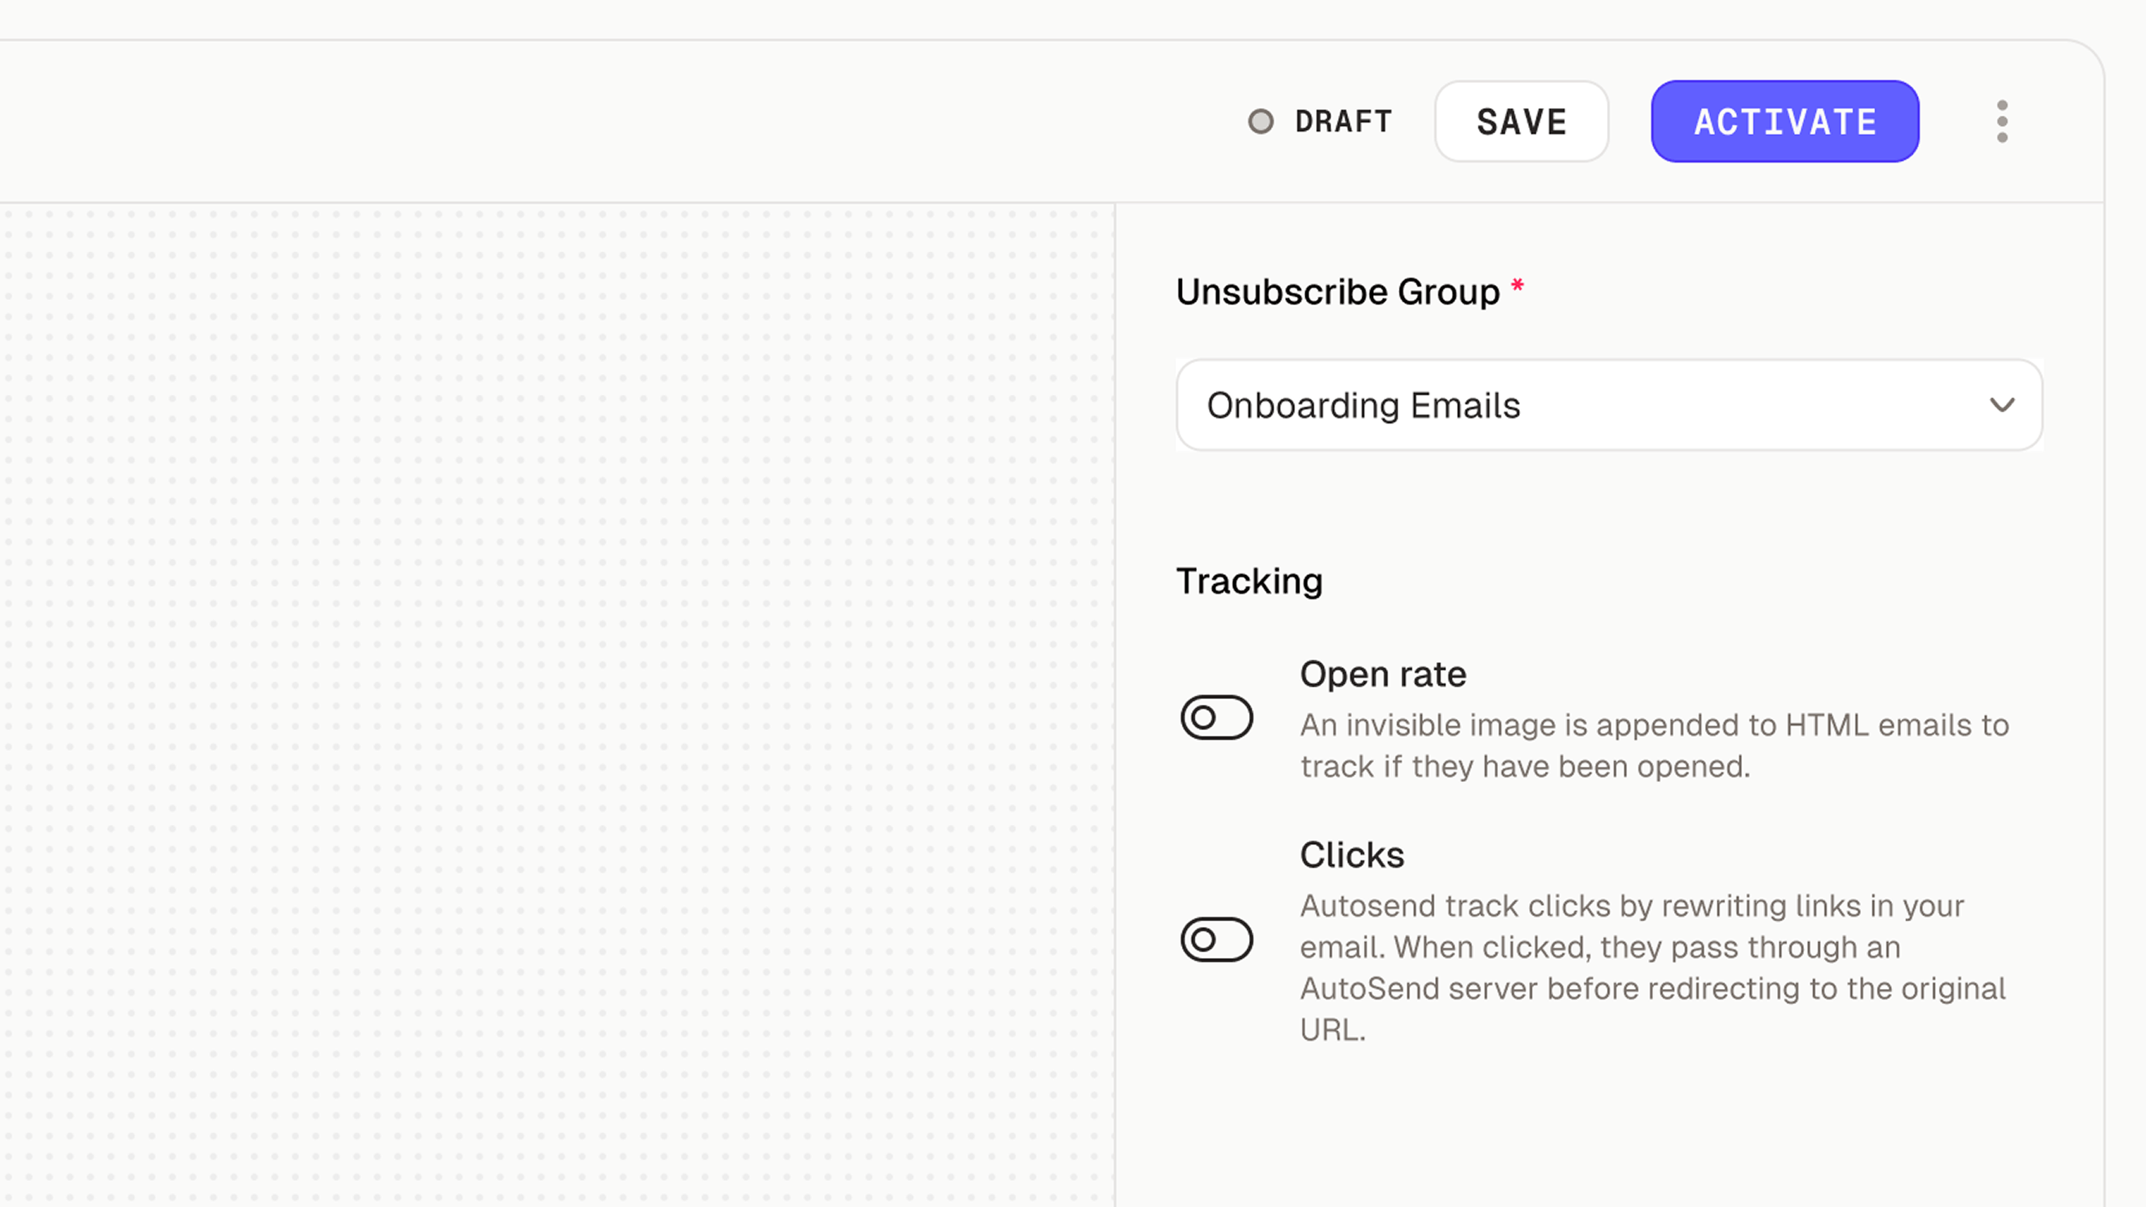Click the red required asterisk
The width and height of the screenshot is (2146, 1207).
coord(1517,287)
